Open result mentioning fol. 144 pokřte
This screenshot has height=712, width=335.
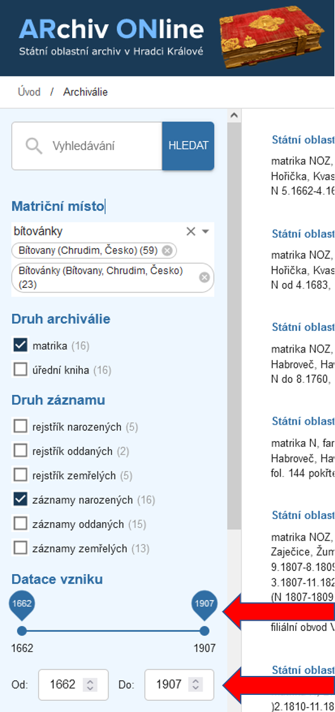[x=303, y=421]
